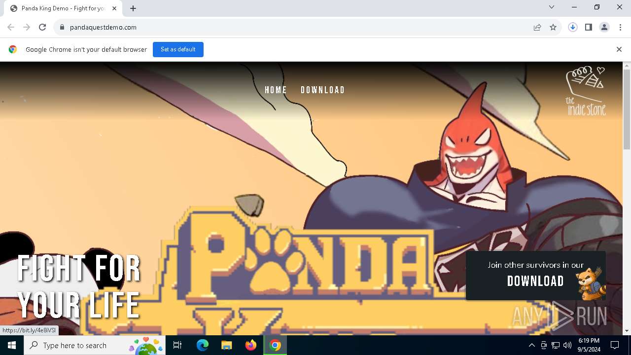
Task: Open the notification center icon
Action: click(615, 345)
